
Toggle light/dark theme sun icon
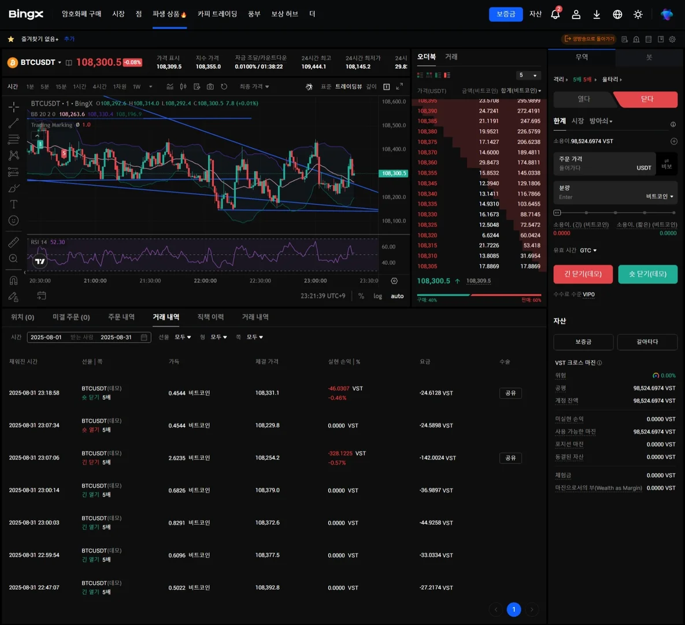[x=638, y=14]
